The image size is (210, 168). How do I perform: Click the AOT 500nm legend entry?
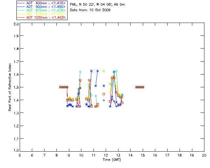pos(42,7)
